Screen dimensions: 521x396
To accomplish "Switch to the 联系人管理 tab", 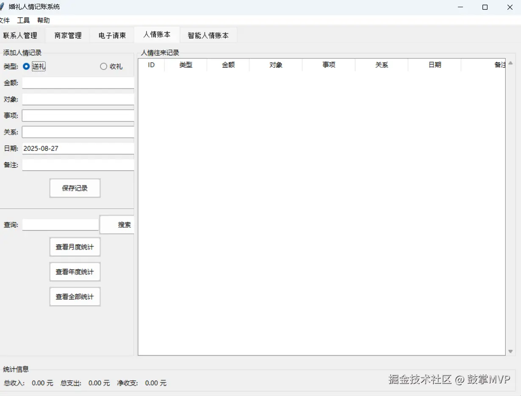I will [21, 36].
